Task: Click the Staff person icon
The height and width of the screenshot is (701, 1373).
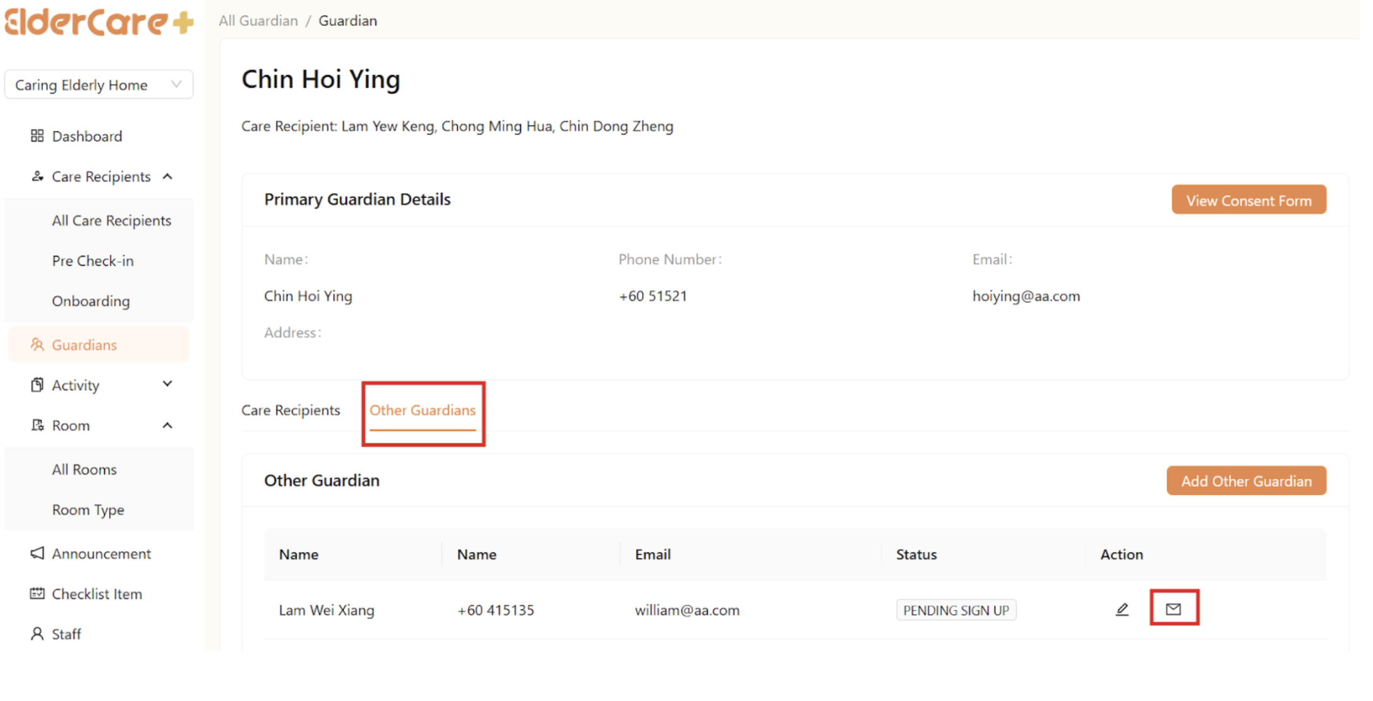Action: tap(37, 633)
